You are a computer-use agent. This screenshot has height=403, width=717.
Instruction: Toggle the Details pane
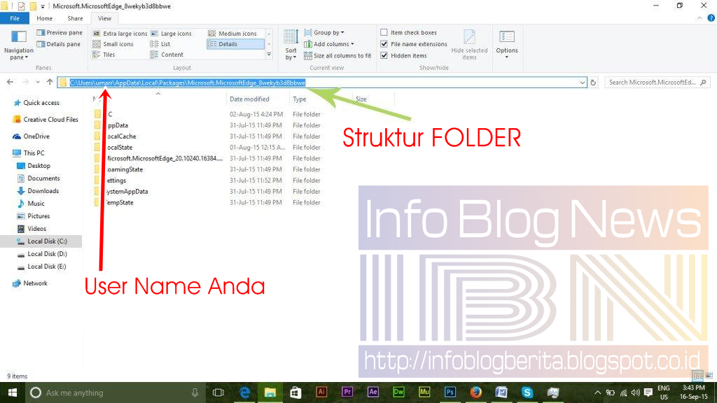(59, 44)
